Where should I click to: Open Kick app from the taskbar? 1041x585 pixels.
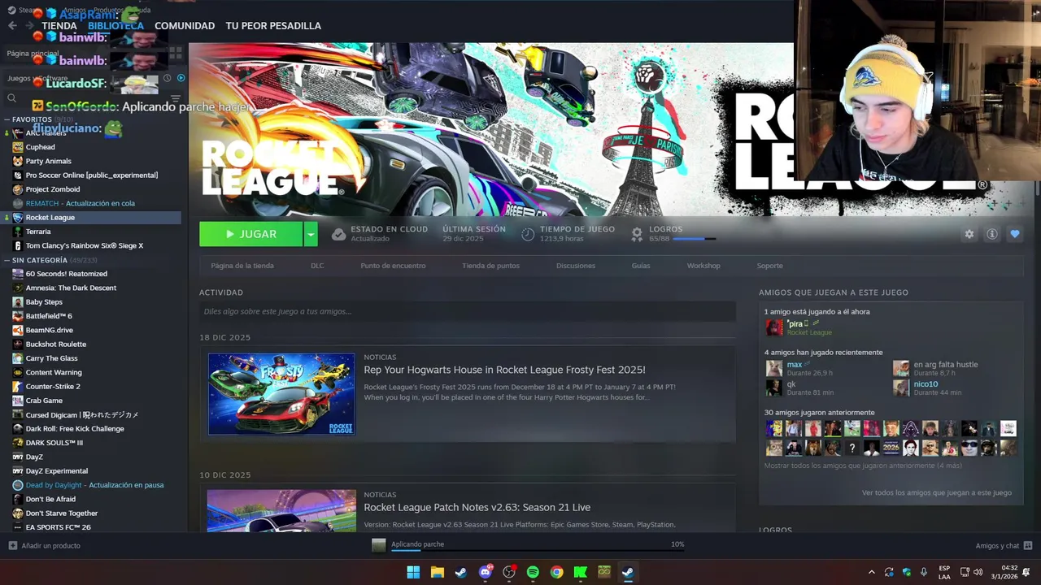(x=580, y=572)
